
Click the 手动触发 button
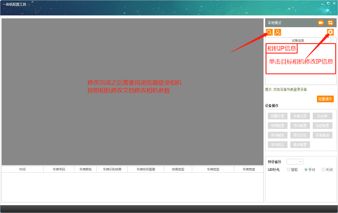click(x=278, y=135)
